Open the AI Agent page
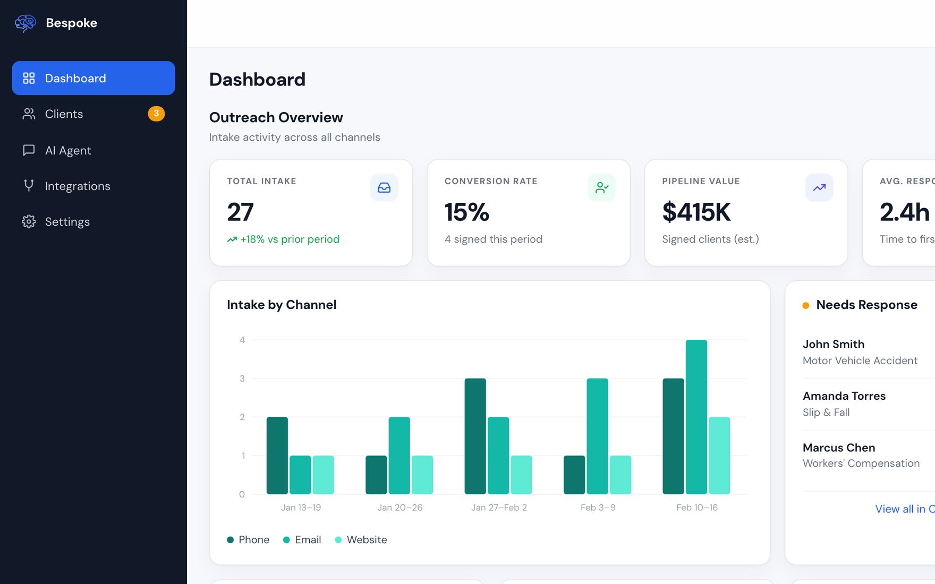 pos(93,150)
